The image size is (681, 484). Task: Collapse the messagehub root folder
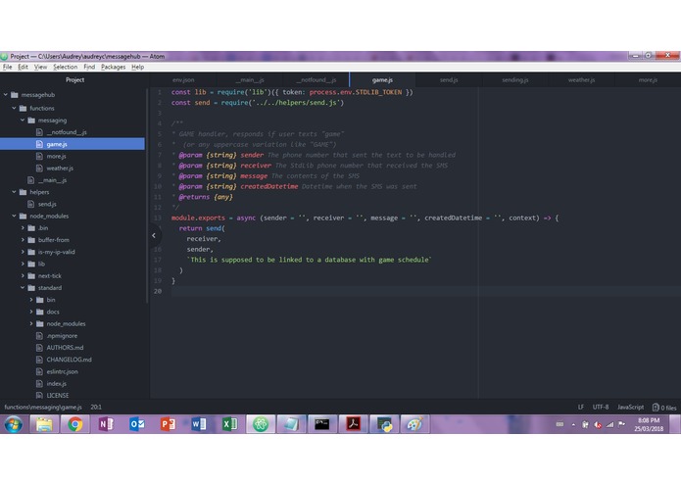click(6, 95)
